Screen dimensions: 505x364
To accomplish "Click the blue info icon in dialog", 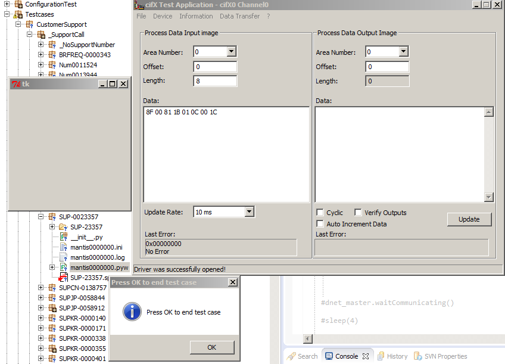I will click(132, 312).
